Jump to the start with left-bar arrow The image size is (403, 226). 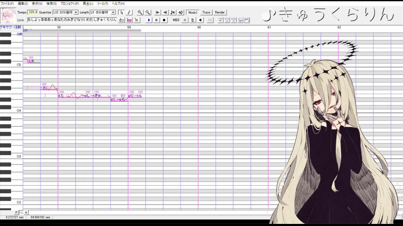(x=157, y=12)
